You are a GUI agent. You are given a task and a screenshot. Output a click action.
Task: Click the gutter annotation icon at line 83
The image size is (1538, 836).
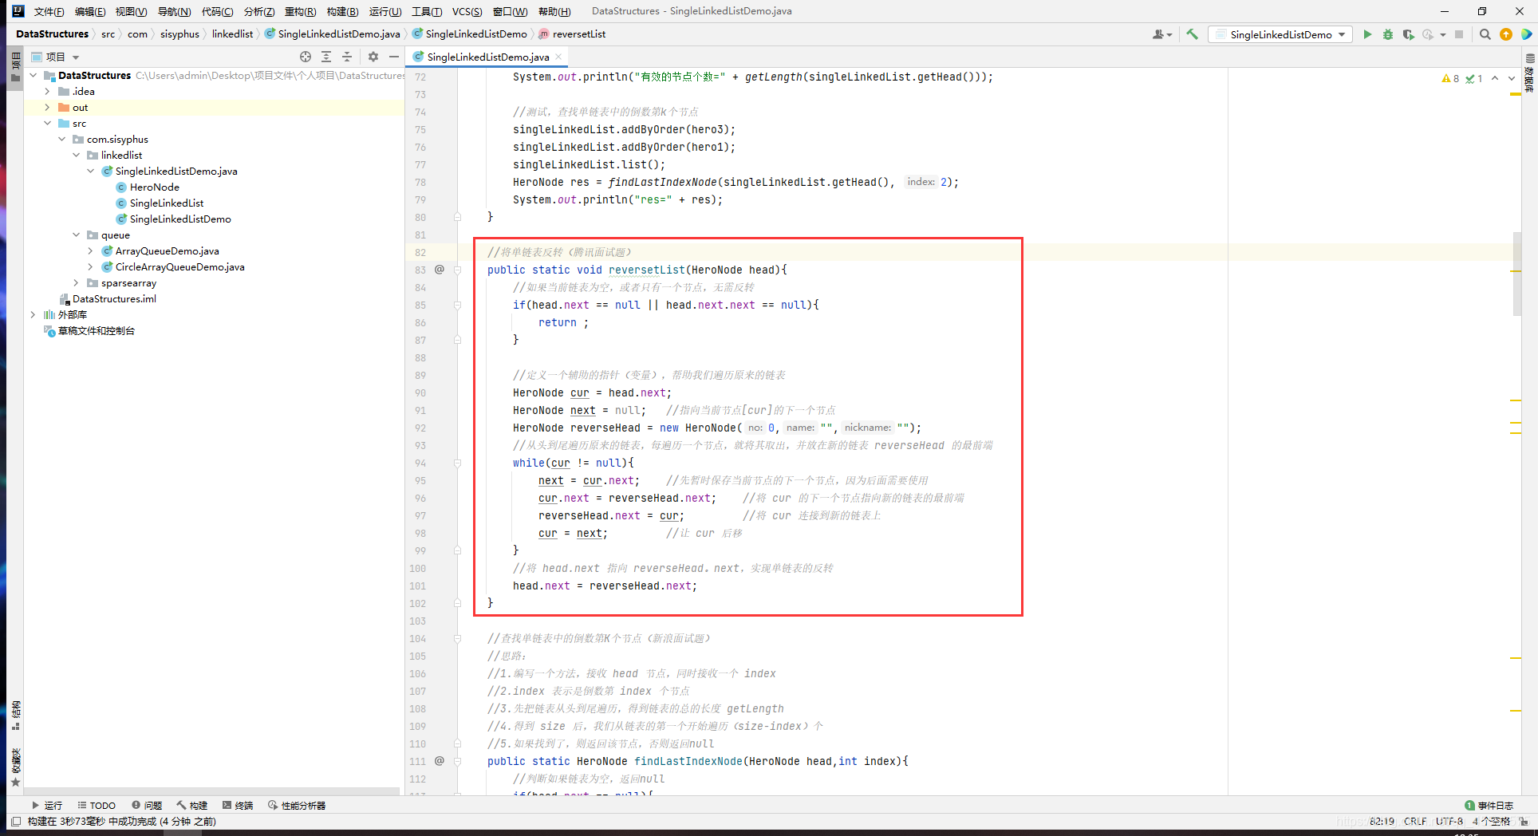click(440, 270)
